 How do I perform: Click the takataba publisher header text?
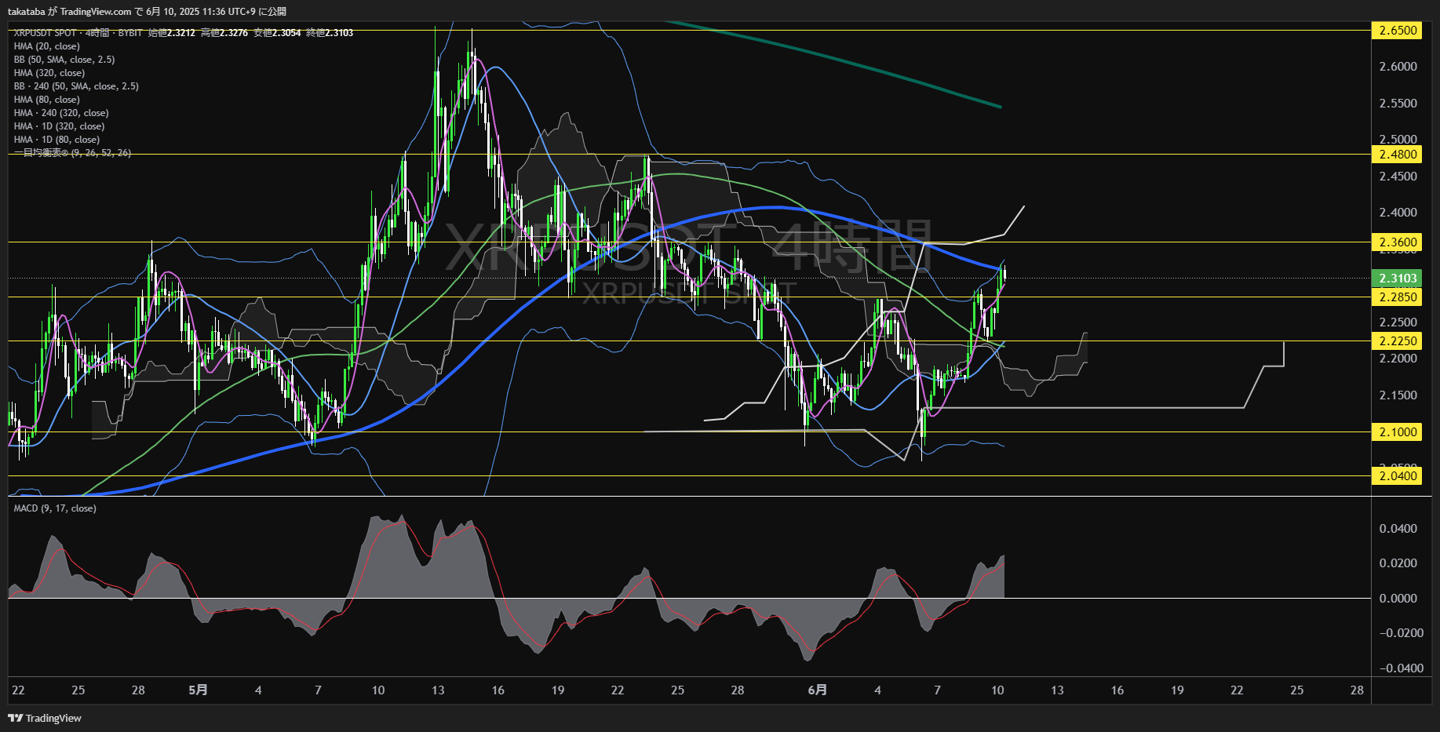(x=26, y=12)
